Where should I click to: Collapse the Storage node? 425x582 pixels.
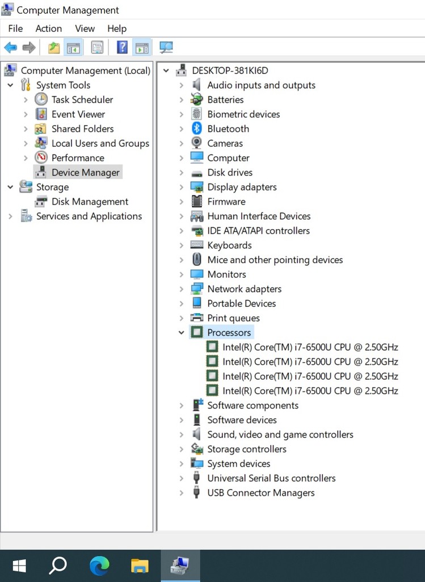coord(10,187)
